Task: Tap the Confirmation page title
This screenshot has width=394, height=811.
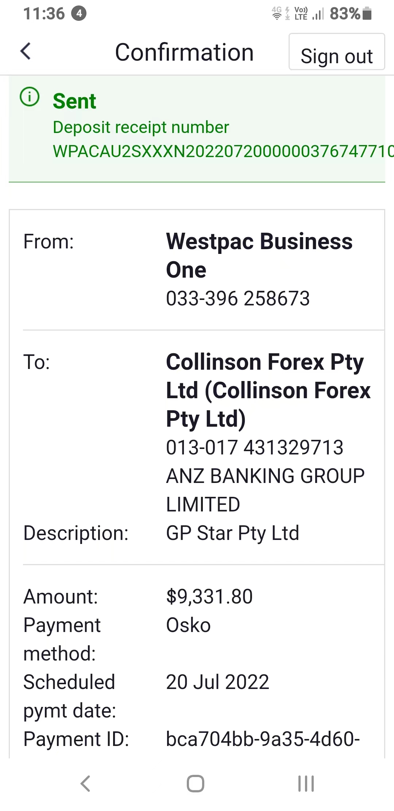Action: pos(184,52)
